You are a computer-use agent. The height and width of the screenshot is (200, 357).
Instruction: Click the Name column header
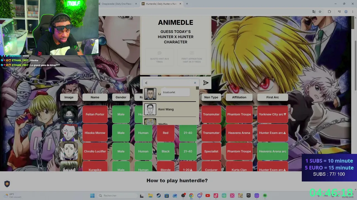[x=95, y=97]
